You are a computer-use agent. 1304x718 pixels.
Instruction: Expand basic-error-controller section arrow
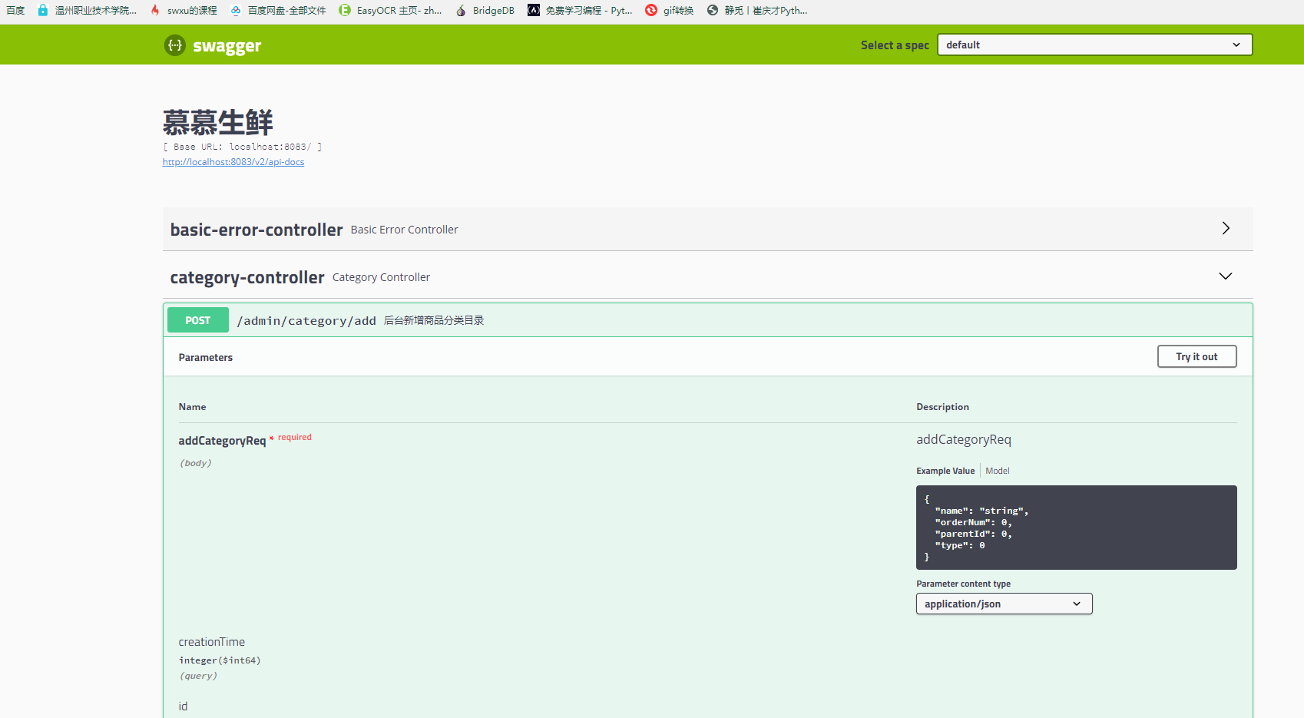pyautogui.click(x=1226, y=228)
